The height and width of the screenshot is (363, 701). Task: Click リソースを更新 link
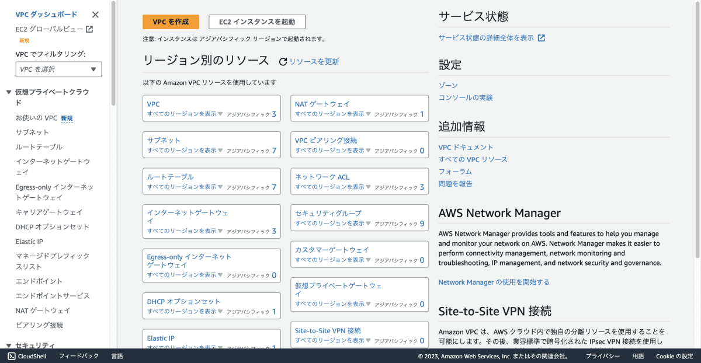click(314, 62)
